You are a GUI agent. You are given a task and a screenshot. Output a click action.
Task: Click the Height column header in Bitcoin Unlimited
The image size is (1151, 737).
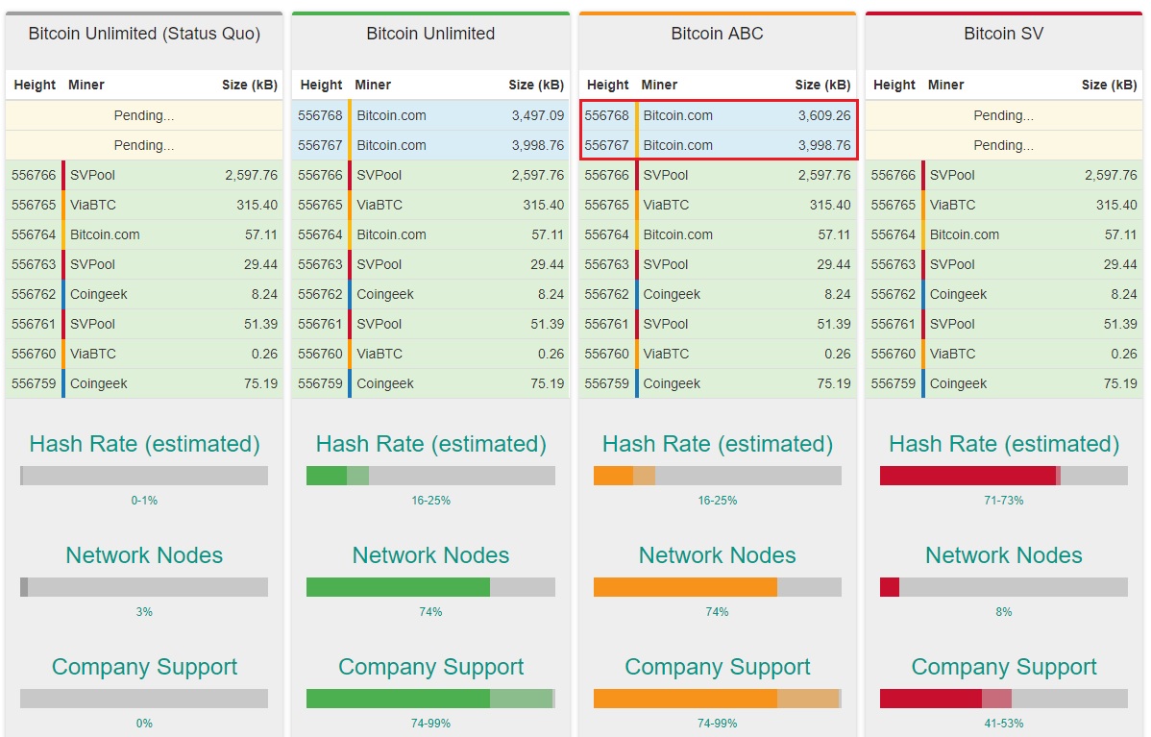[x=320, y=85]
